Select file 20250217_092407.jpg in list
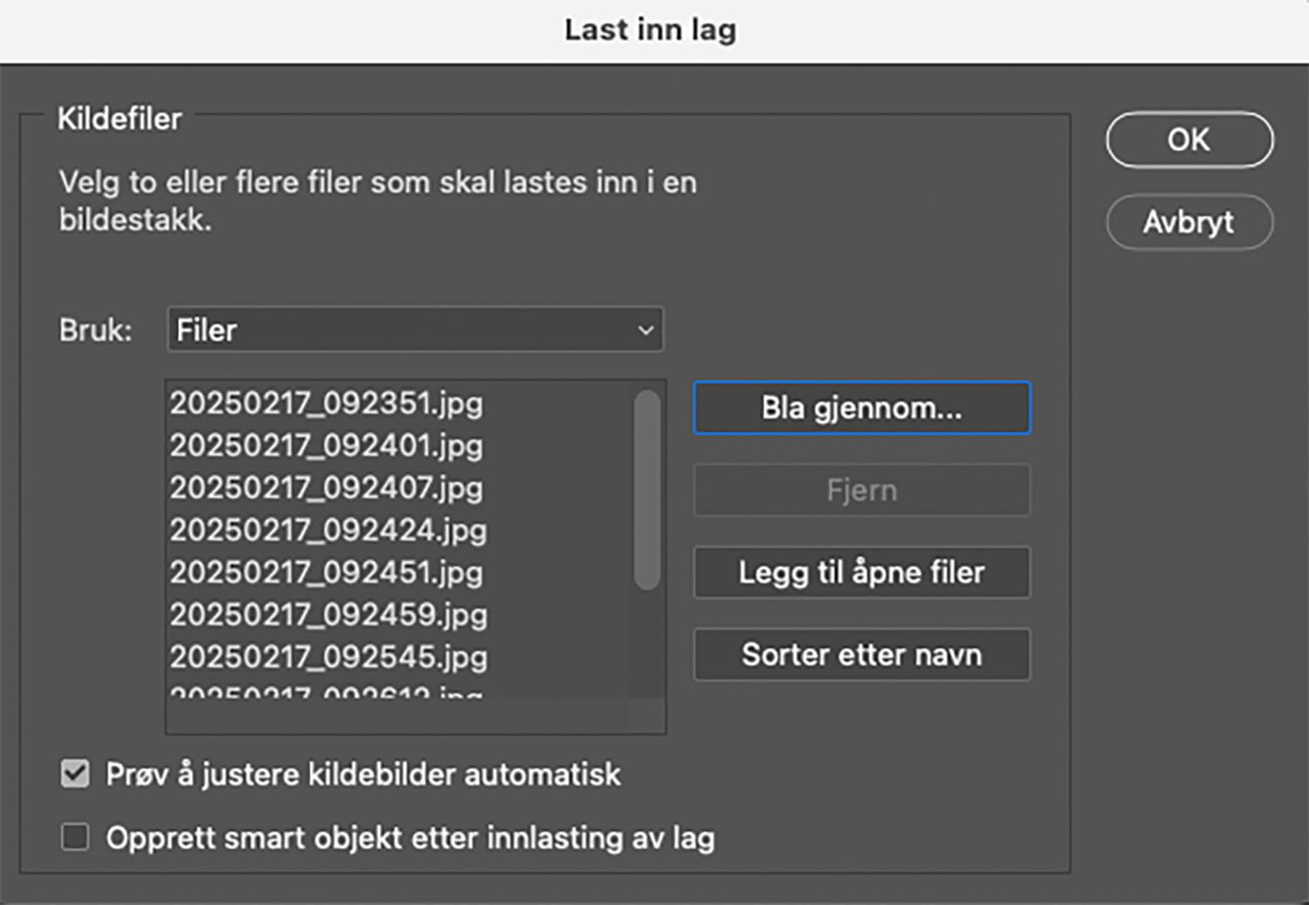 tap(326, 488)
